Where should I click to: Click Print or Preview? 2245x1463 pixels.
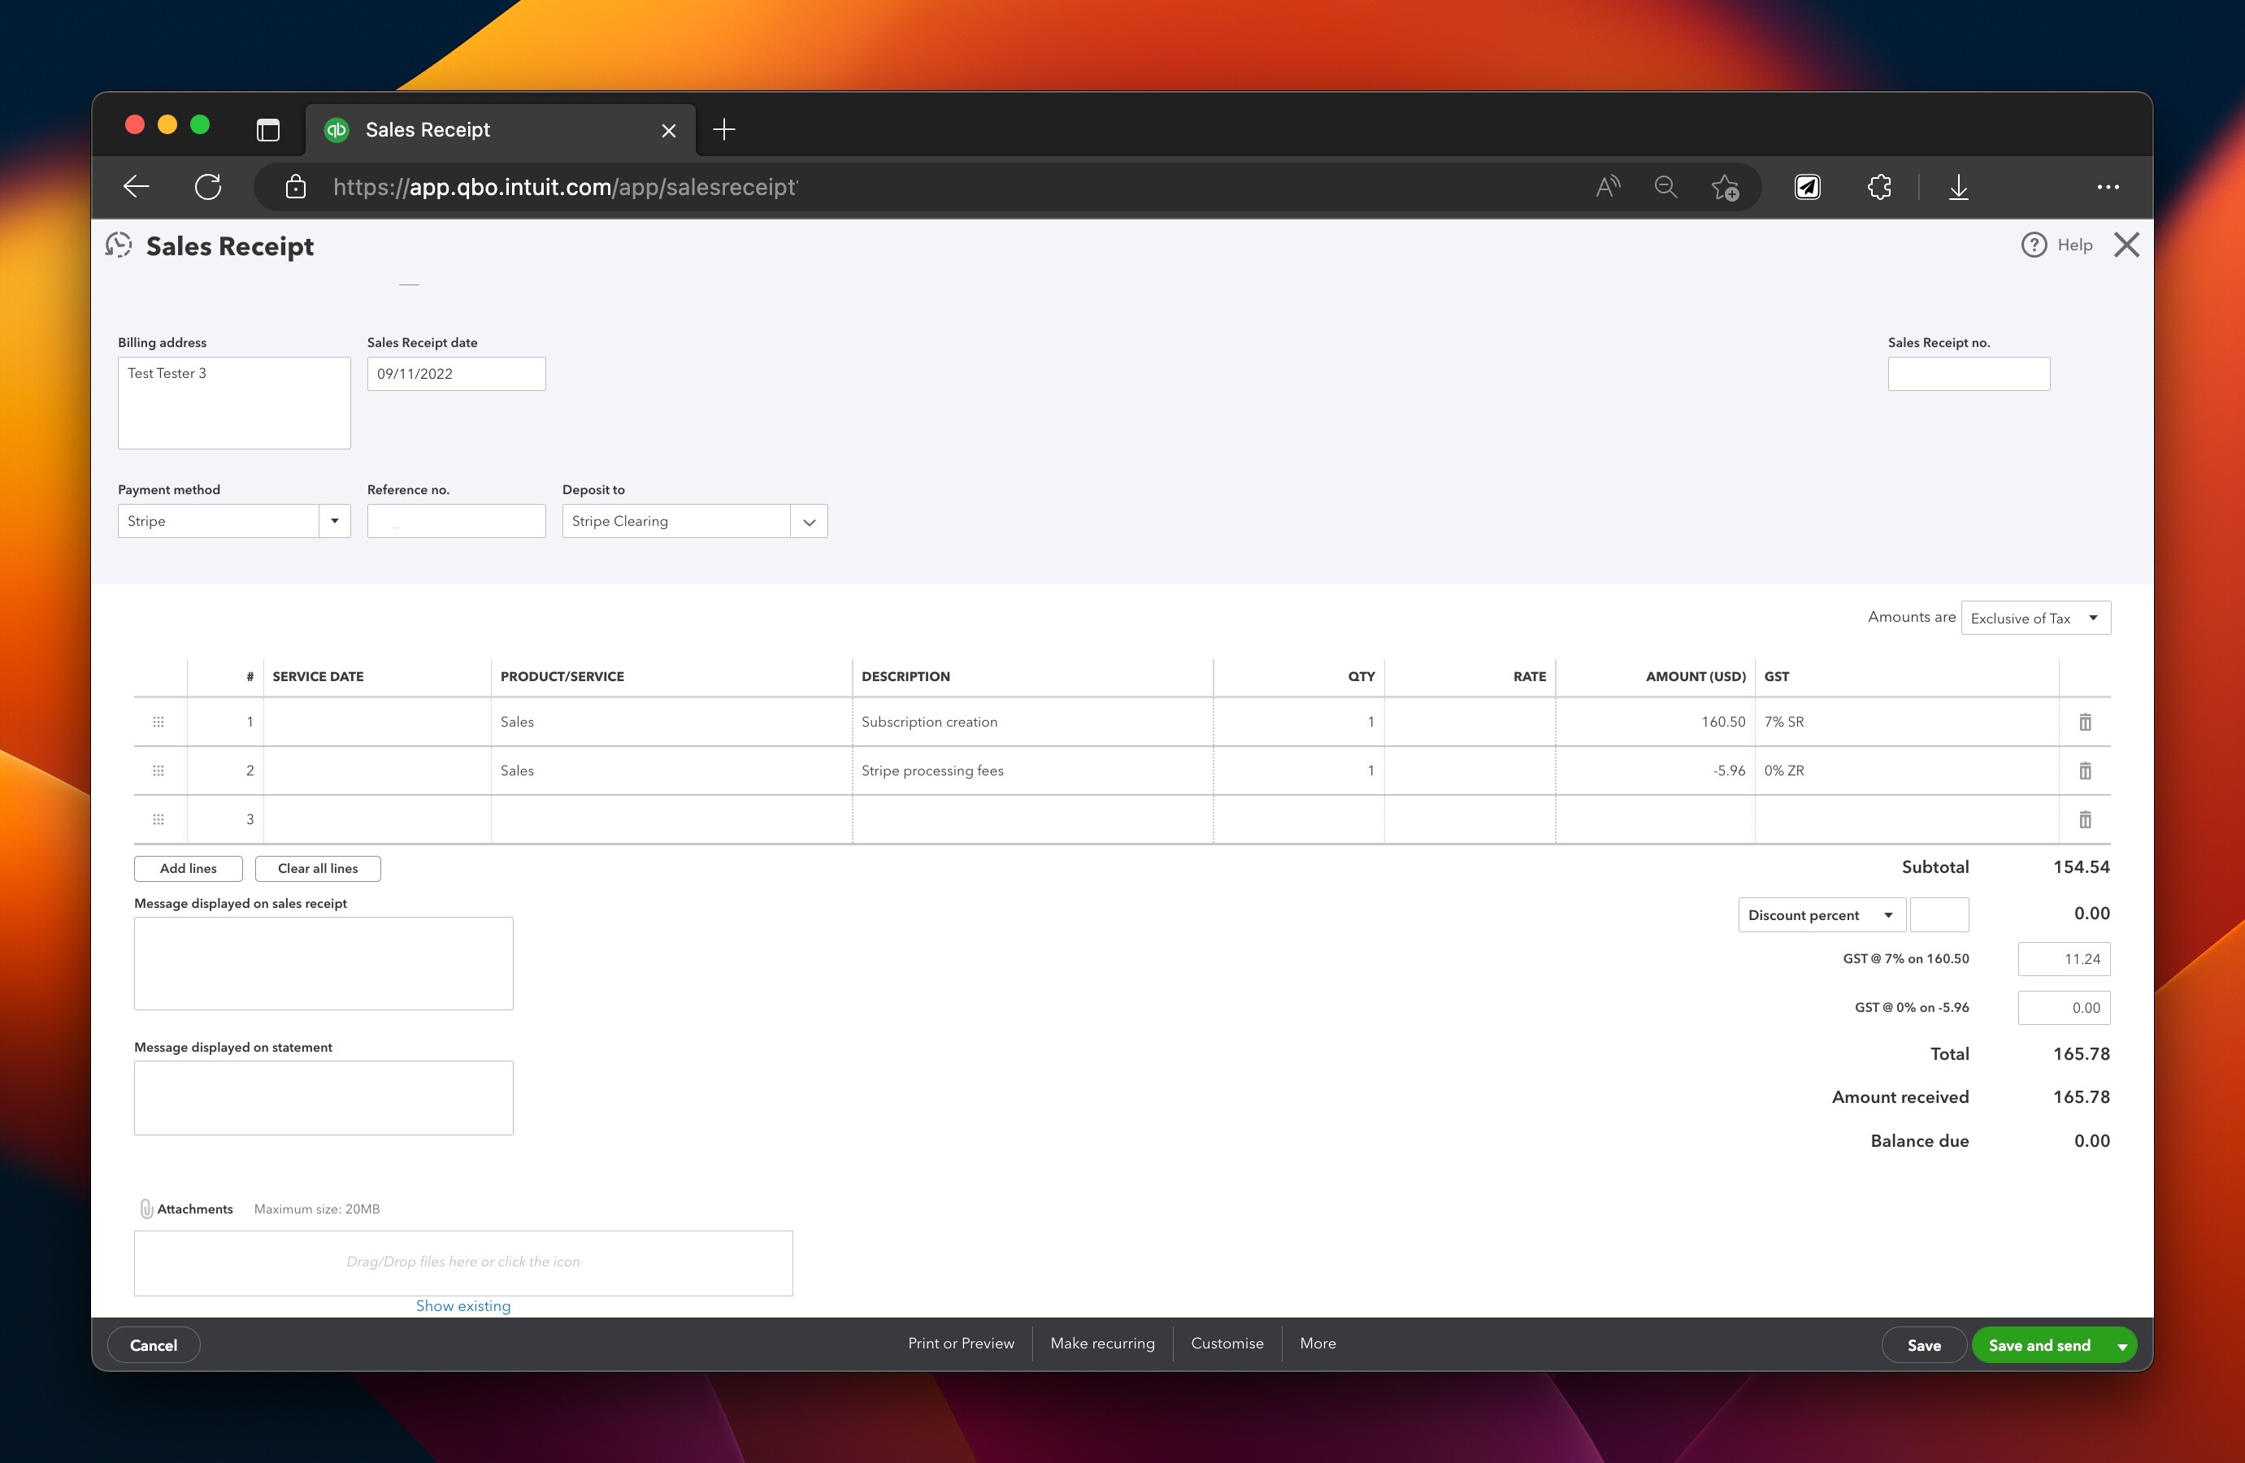click(x=960, y=1344)
